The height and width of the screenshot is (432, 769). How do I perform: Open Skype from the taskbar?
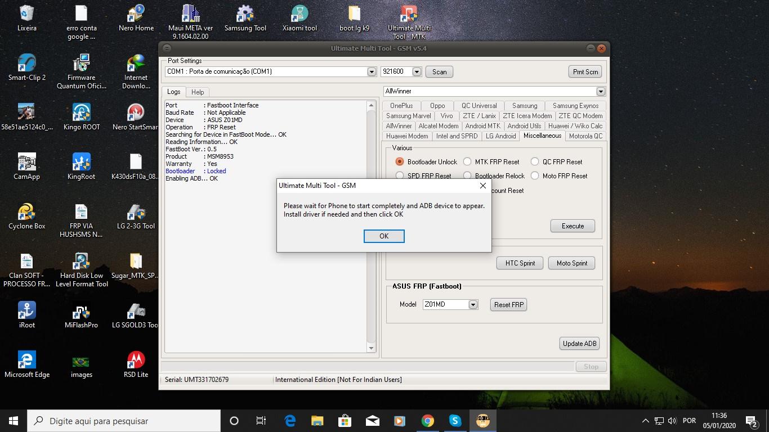[455, 421]
